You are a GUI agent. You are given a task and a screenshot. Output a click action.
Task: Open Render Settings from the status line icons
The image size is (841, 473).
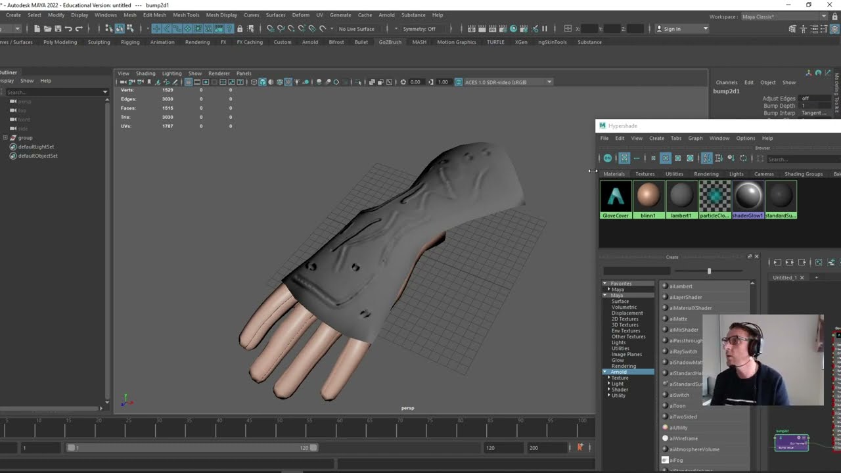(503, 28)
